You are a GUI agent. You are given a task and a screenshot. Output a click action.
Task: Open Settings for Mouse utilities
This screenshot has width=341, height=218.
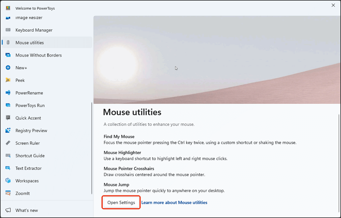point(121,202)
